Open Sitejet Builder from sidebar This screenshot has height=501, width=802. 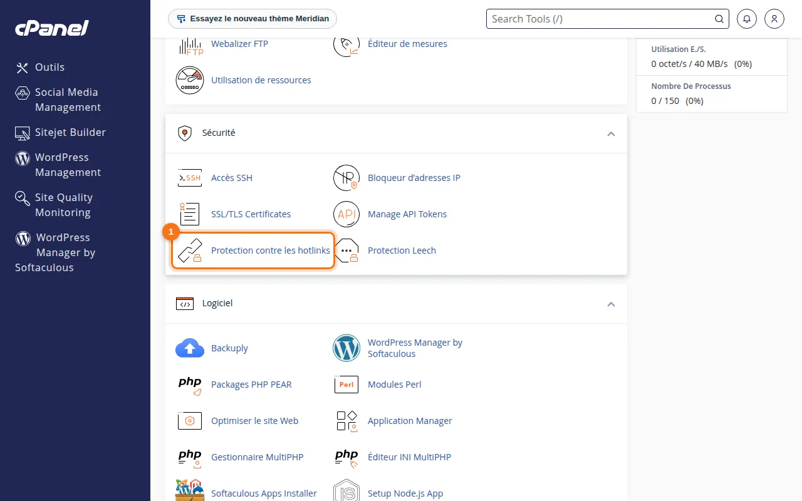61,132
